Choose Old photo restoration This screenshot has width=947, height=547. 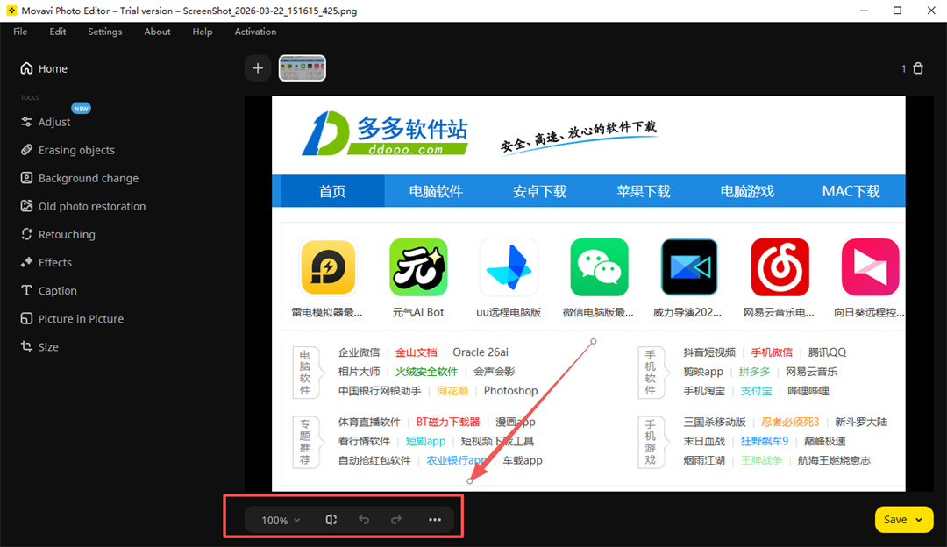pos(82,207)
